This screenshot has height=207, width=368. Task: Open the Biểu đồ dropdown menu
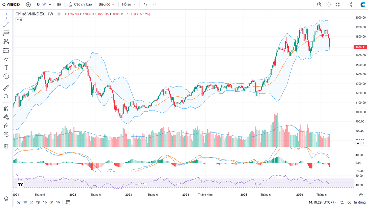107,5
